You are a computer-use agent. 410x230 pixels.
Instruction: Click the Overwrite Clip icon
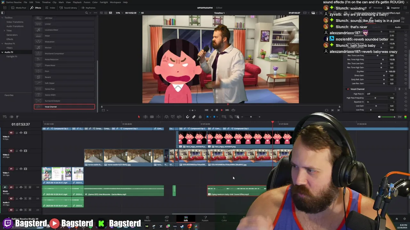pos(173,117)
